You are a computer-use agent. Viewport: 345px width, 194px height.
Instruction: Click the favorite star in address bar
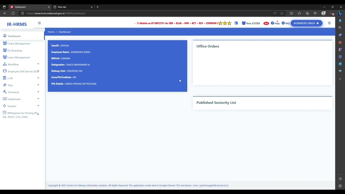[x=282, y=13]
